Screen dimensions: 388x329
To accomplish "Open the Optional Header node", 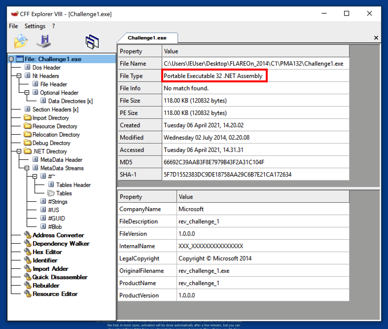I will click(59, 93).
